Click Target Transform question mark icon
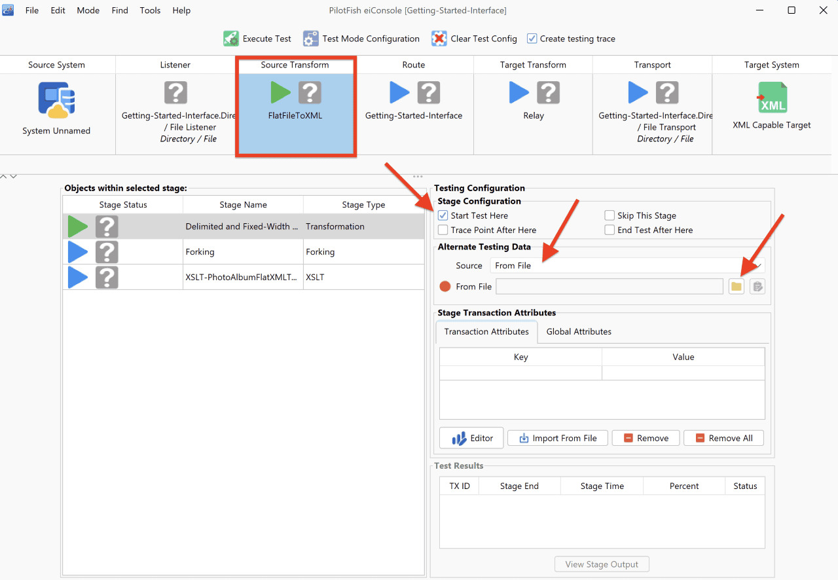 click(549, 93)
